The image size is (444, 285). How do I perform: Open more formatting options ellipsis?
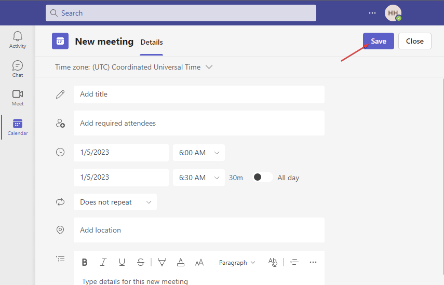[x=313, y=262]
